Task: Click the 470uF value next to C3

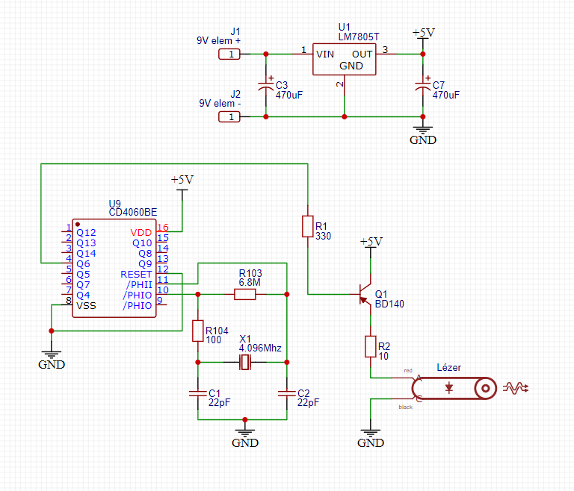Action: [288, 95]
